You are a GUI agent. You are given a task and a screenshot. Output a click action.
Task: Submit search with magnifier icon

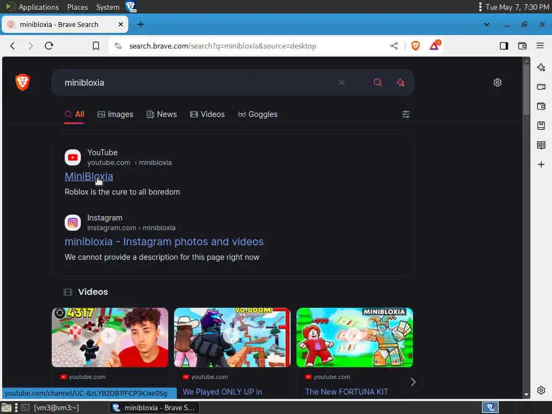point(378,82)
